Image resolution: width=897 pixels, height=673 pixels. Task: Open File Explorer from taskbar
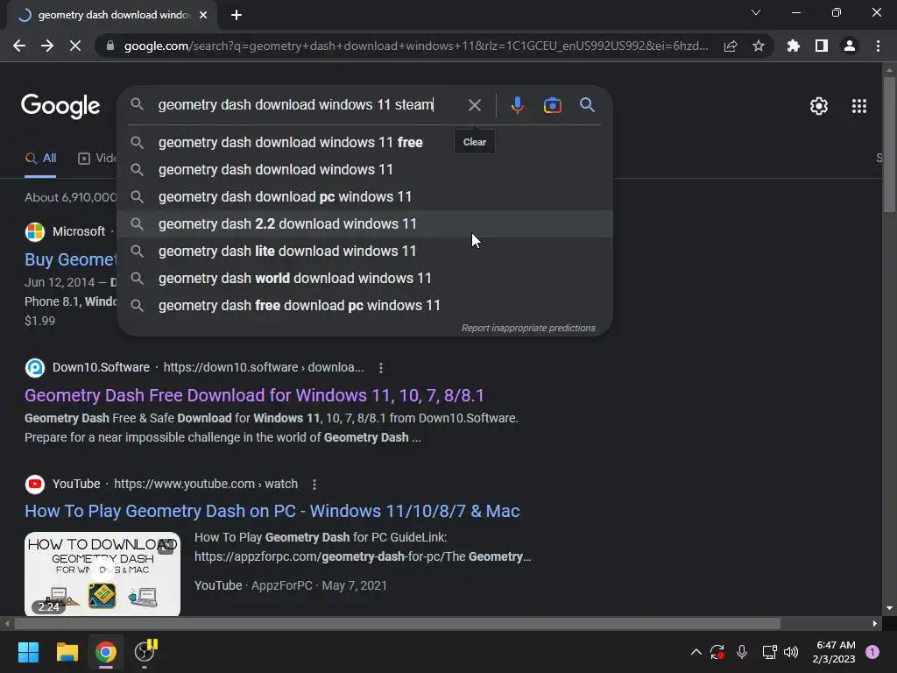[x=67, y=652]
